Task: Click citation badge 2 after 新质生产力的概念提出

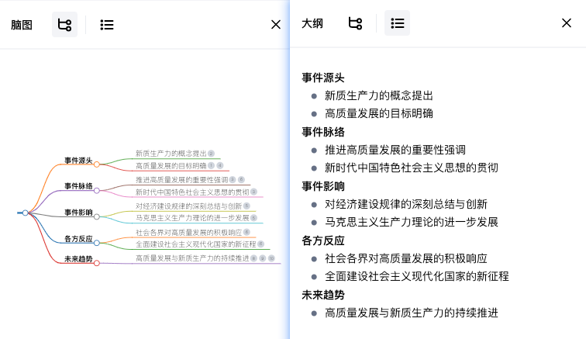Action: point(211,154)
